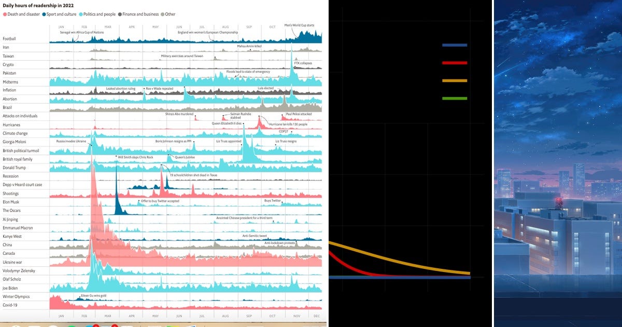Click the orange color swatch in the black chart legend

tap(454, 80)
